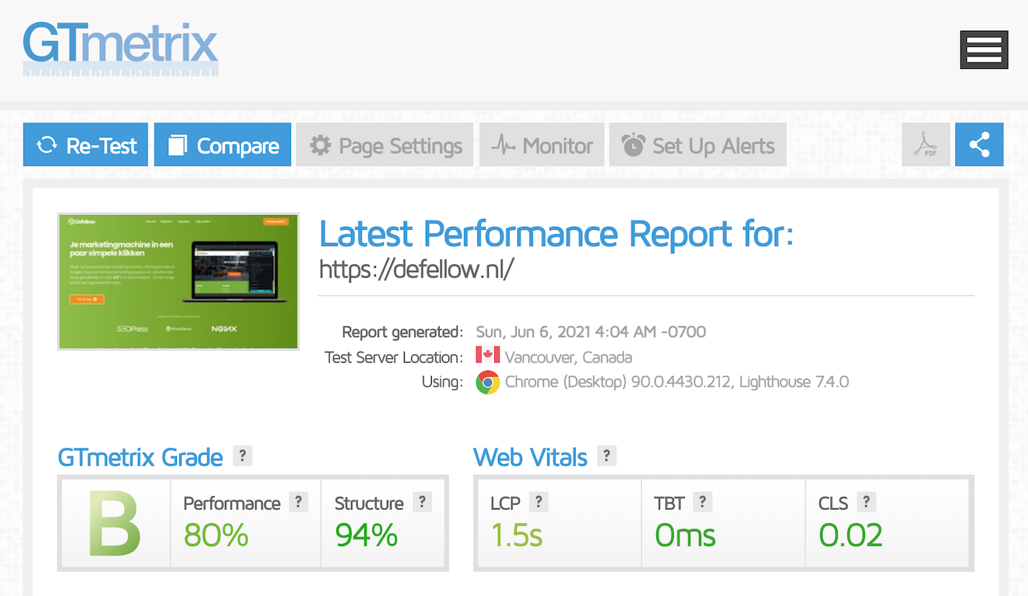Open the hamburger navigation menu
This screenshot has height=596, width=1028.
click(x=984, y=50)
